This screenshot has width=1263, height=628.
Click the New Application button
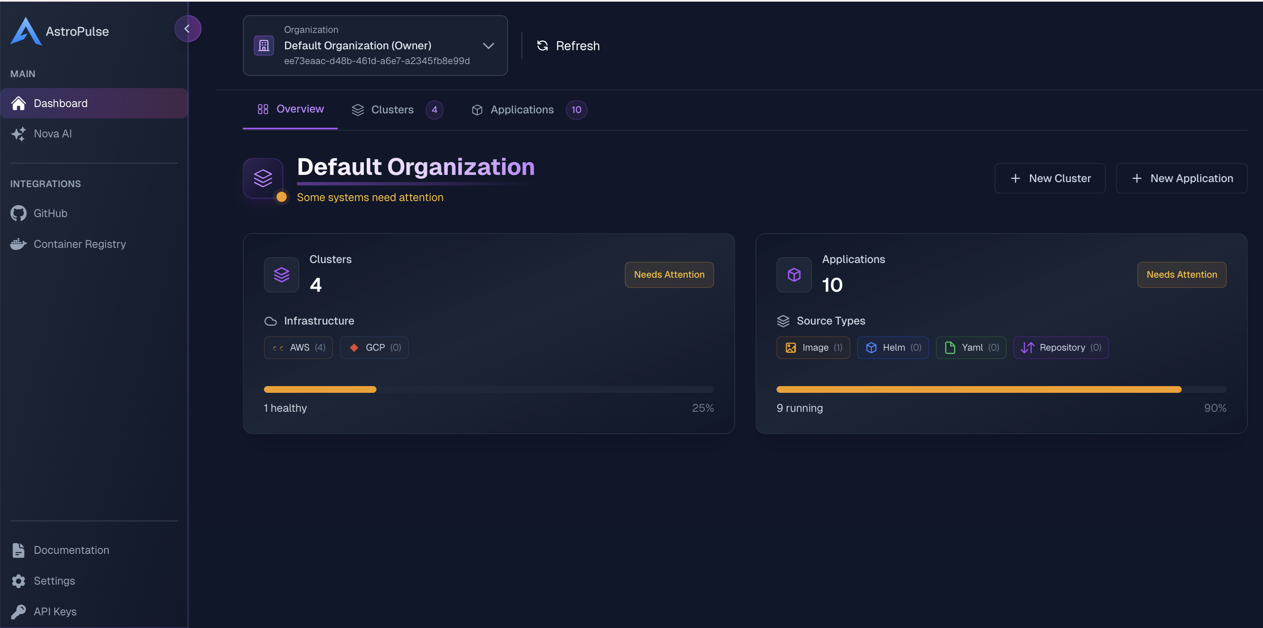click(x=1181, y=178)
